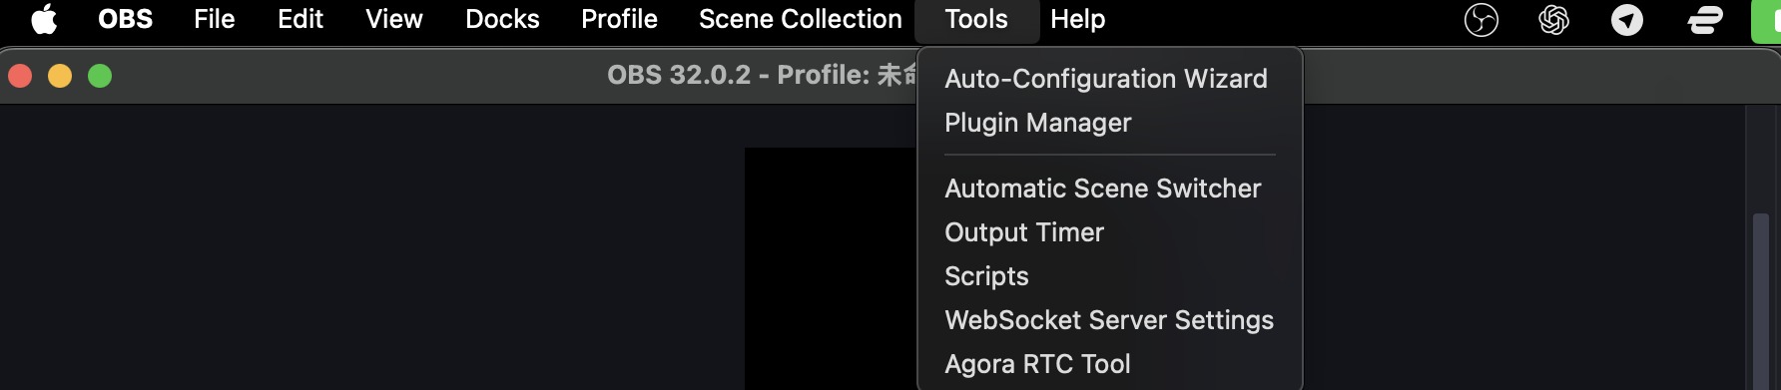Viewport: 1781px width, 390px height.
Task: Minimize OBS window with yellow button
Action: tap(60, 76)
